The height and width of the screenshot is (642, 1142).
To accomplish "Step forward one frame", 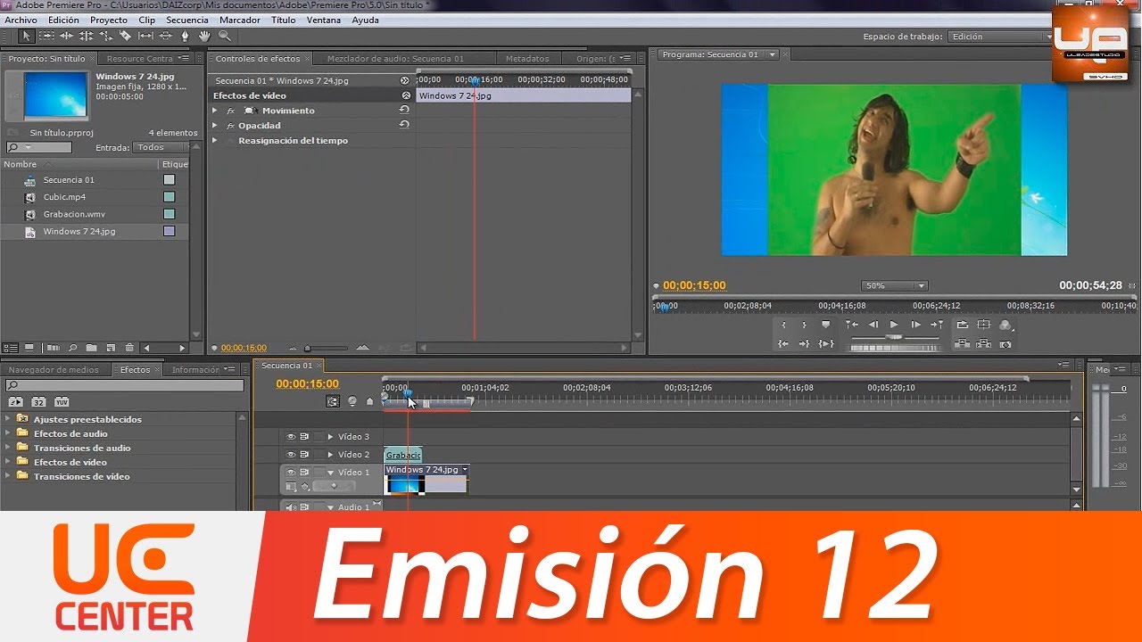I will pos(915,325).
